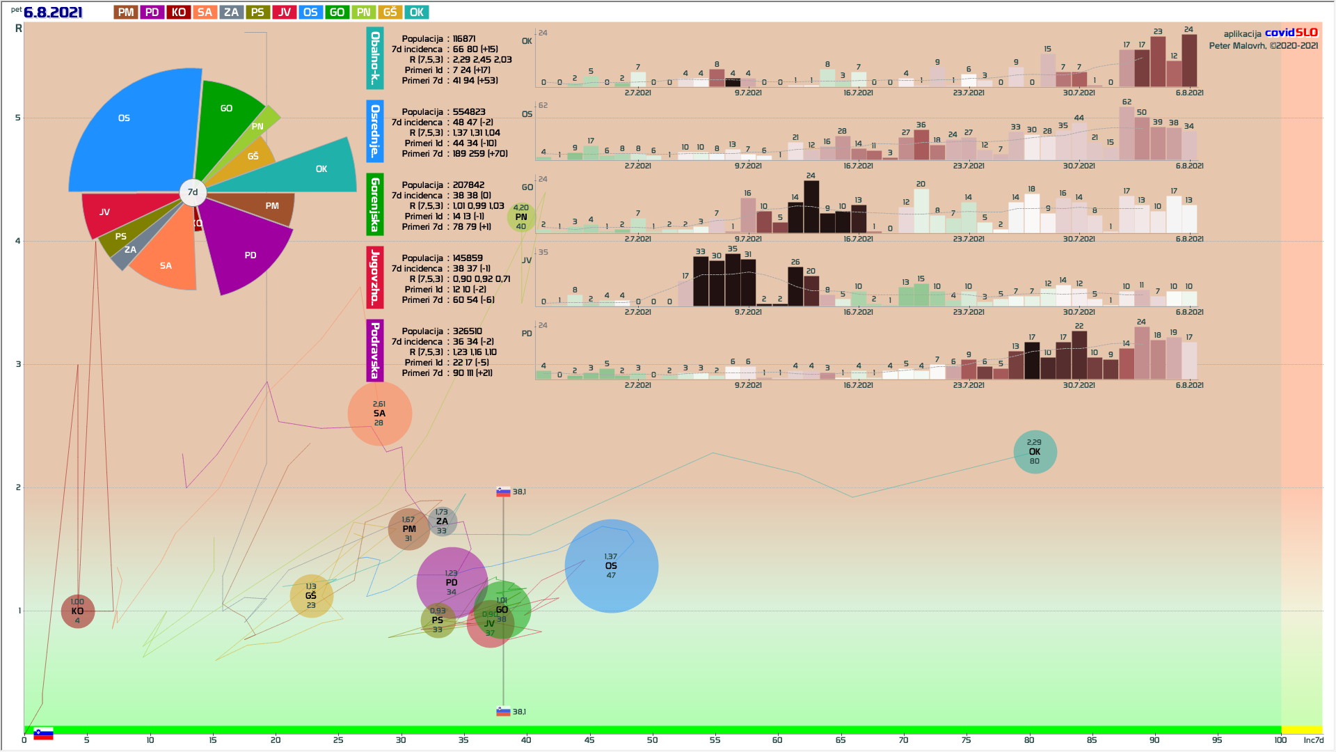Select the OS blue bubble
Viewport: 1336px width, 752px height.
click(x=611, y=566)
